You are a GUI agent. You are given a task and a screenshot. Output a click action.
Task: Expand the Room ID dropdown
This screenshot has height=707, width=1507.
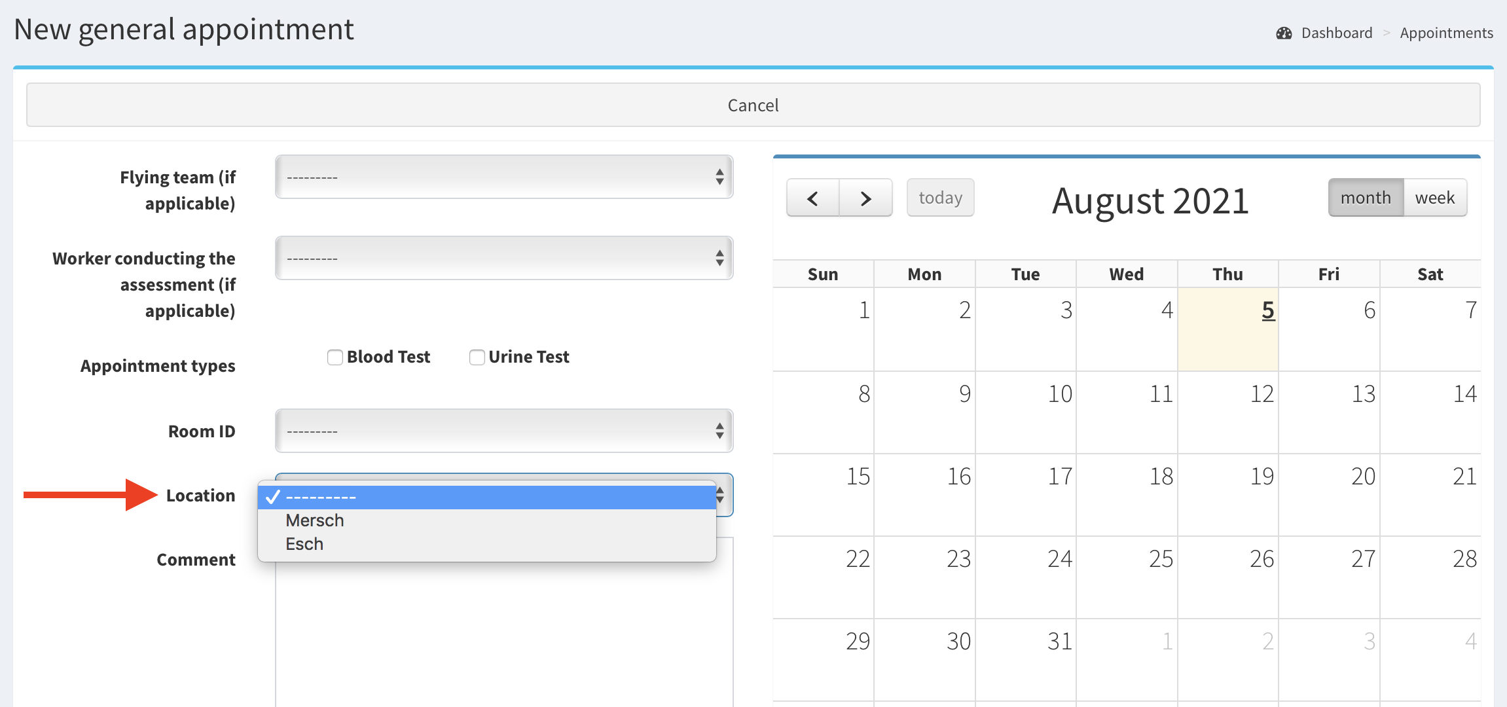click(x=503, y=431)
